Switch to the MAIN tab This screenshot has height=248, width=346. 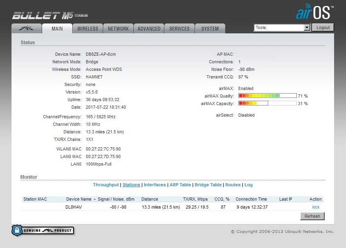pyautogui.click(x=57, y=29)
